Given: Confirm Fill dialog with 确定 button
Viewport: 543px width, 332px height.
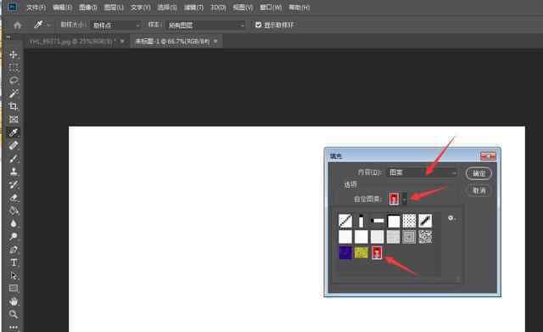Looking at the screenshot, I should point(479,173).
